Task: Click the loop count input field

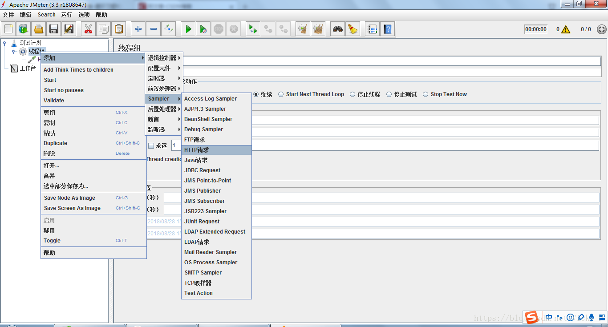Action: pos(385,145)
